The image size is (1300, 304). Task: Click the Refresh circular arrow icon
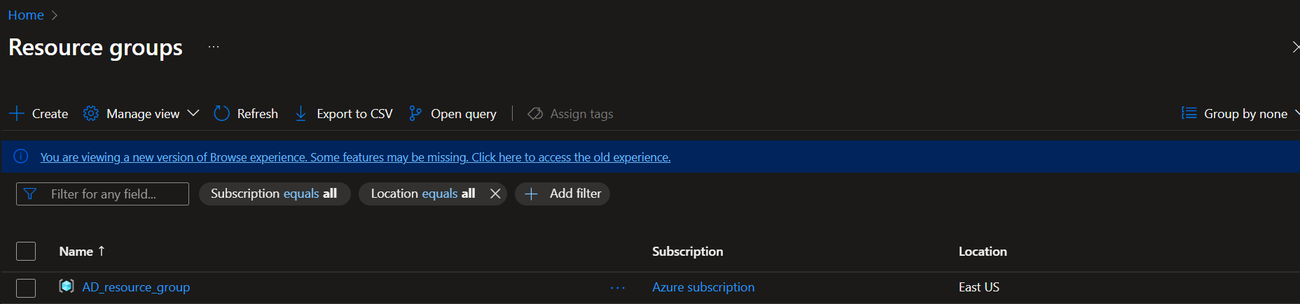click(221, 114)
